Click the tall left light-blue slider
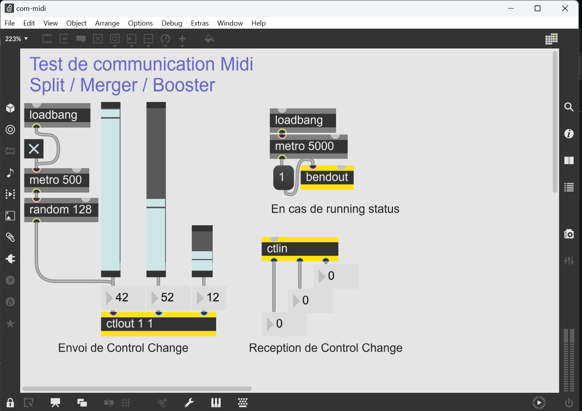The width and height of the screenshot is (582, 411). coord(111,190)
